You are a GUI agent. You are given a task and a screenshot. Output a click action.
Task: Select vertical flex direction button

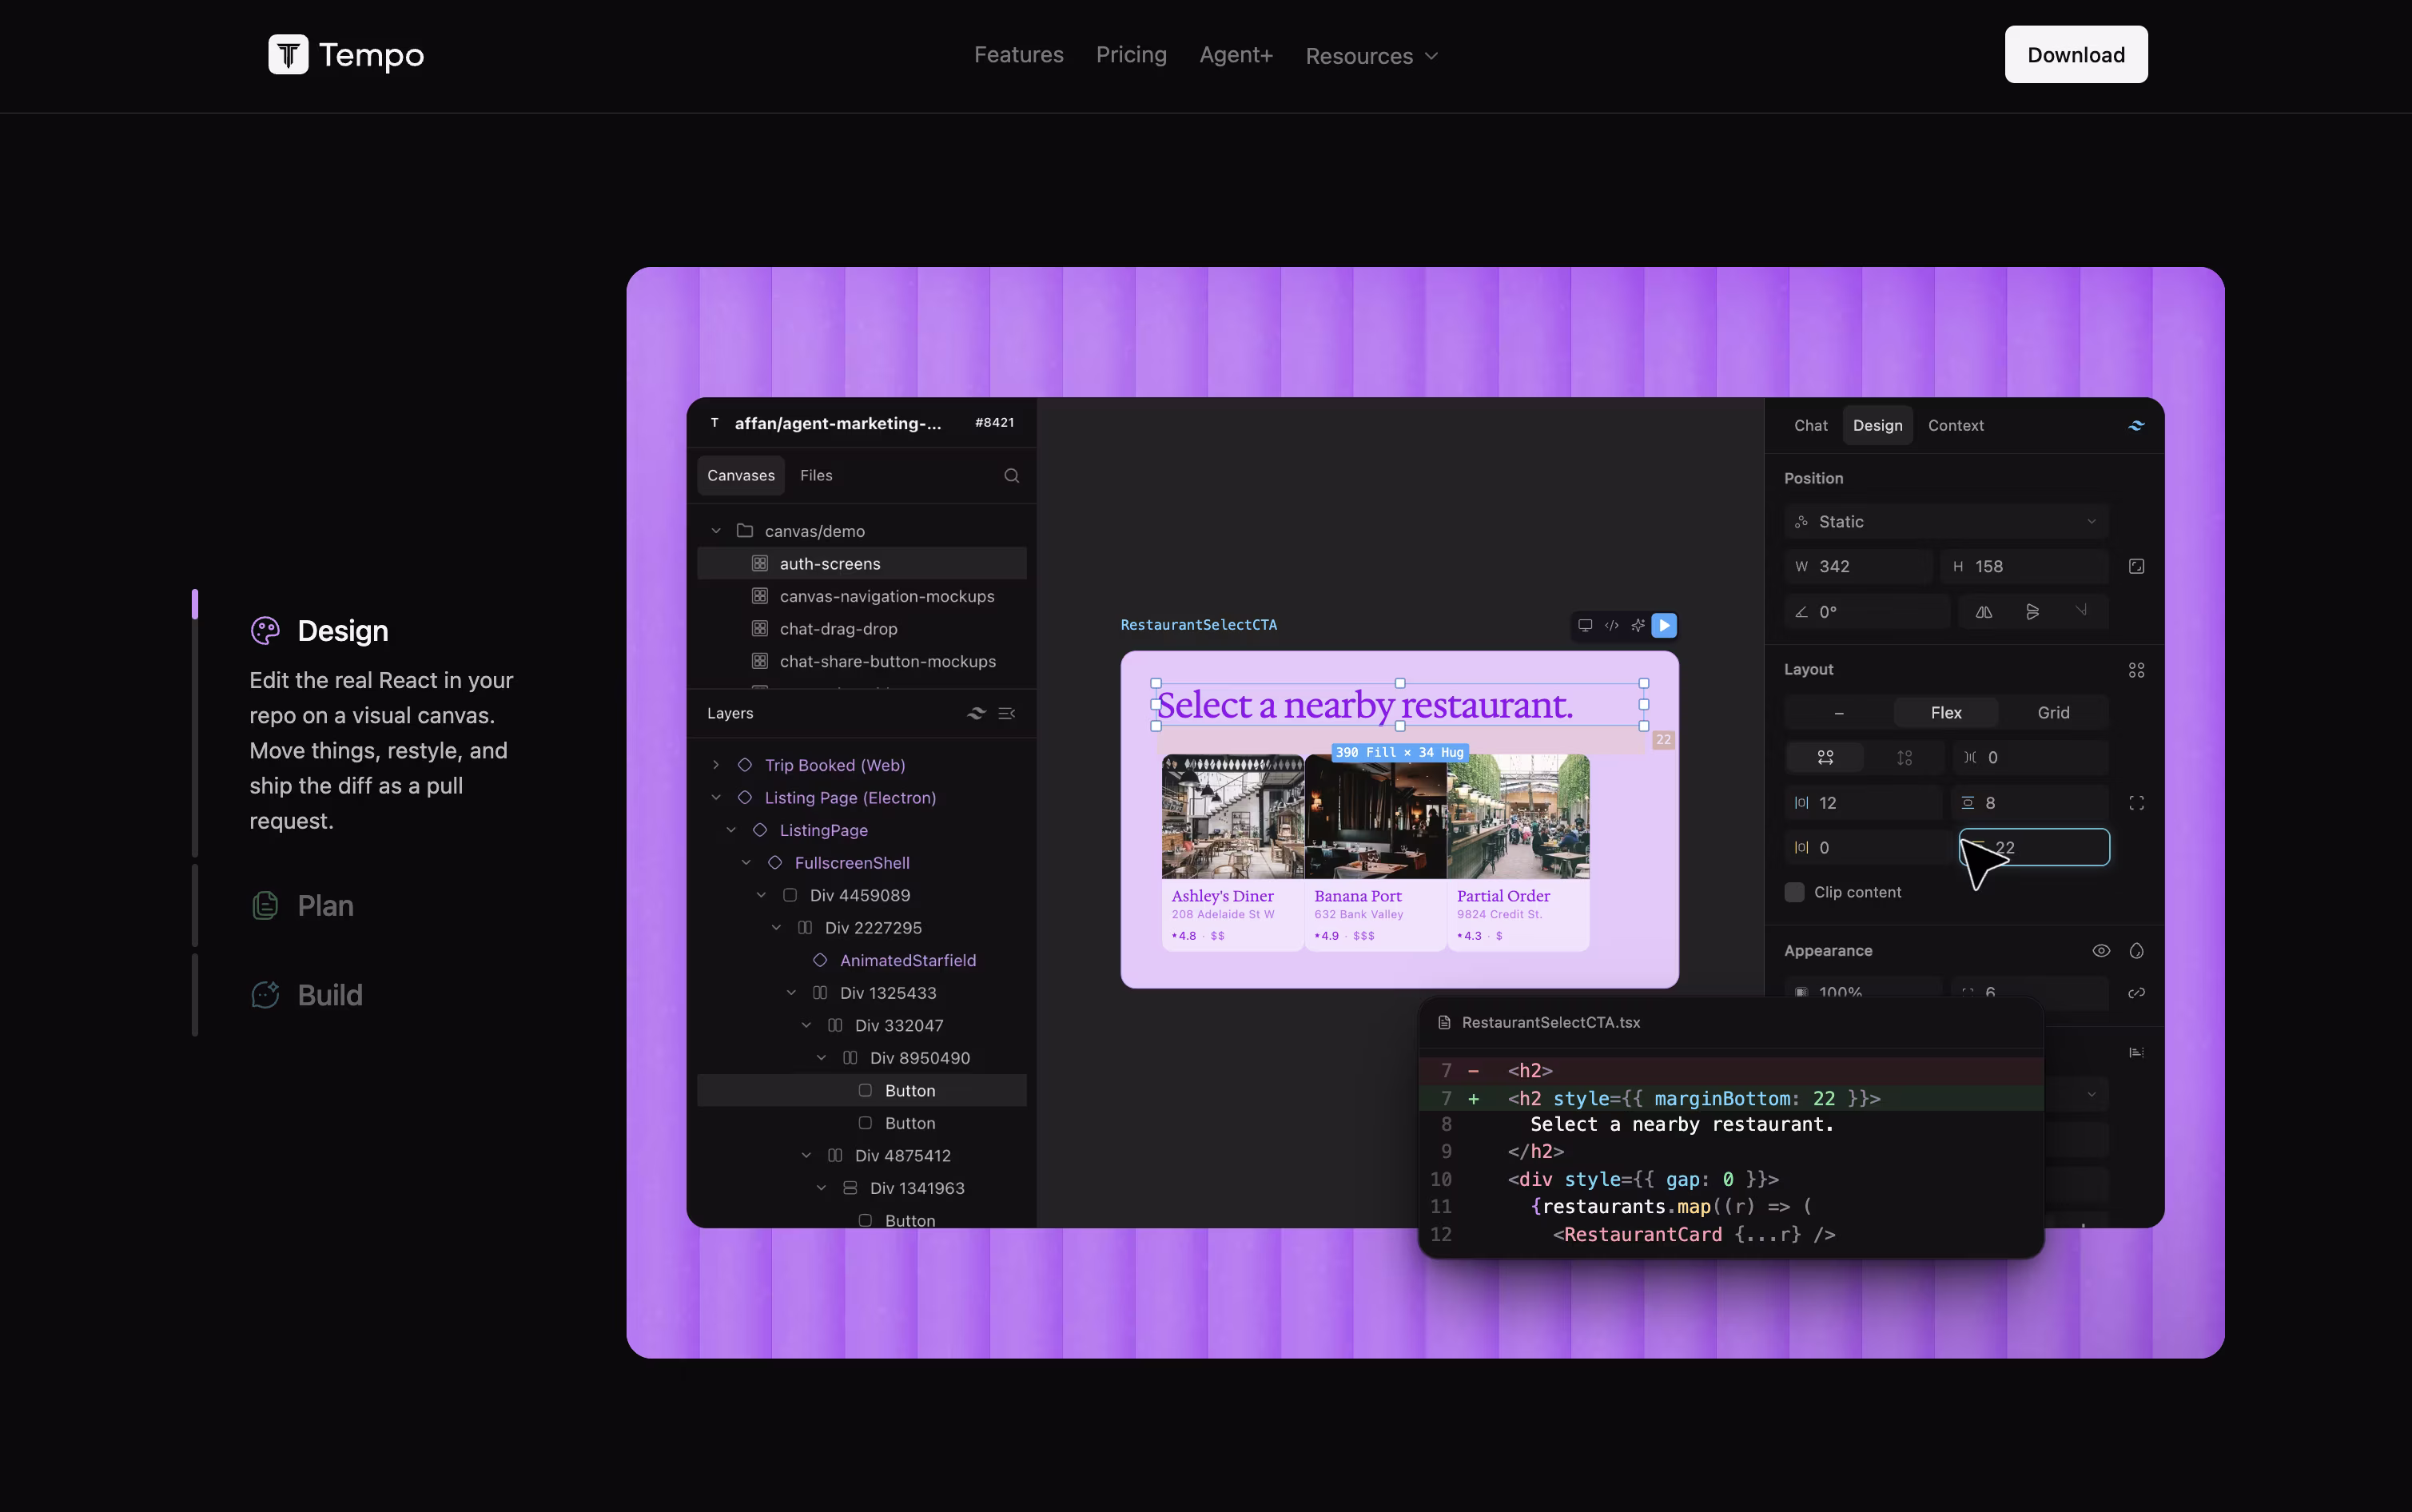tap(1904, 758)
